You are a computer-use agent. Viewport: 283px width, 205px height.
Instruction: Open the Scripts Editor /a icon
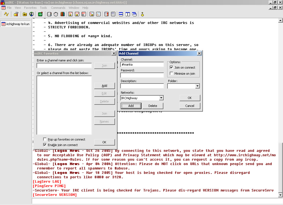[x=40, y=14]
